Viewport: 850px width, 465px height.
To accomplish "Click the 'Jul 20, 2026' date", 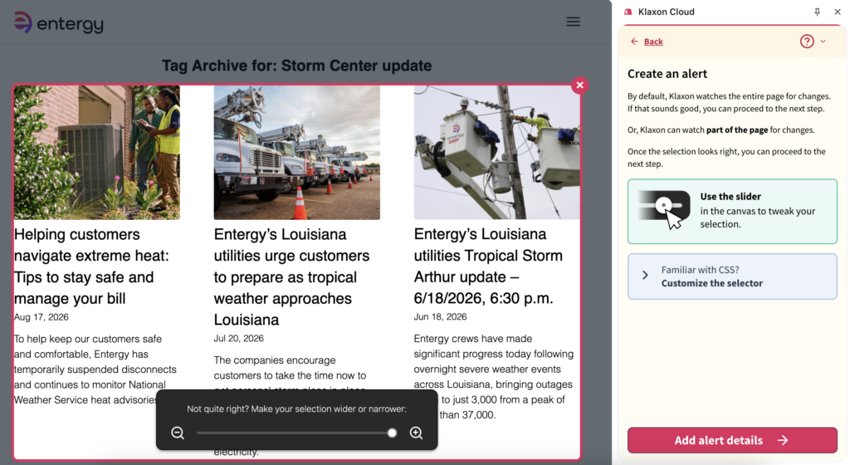I will (x=238, y=338).
